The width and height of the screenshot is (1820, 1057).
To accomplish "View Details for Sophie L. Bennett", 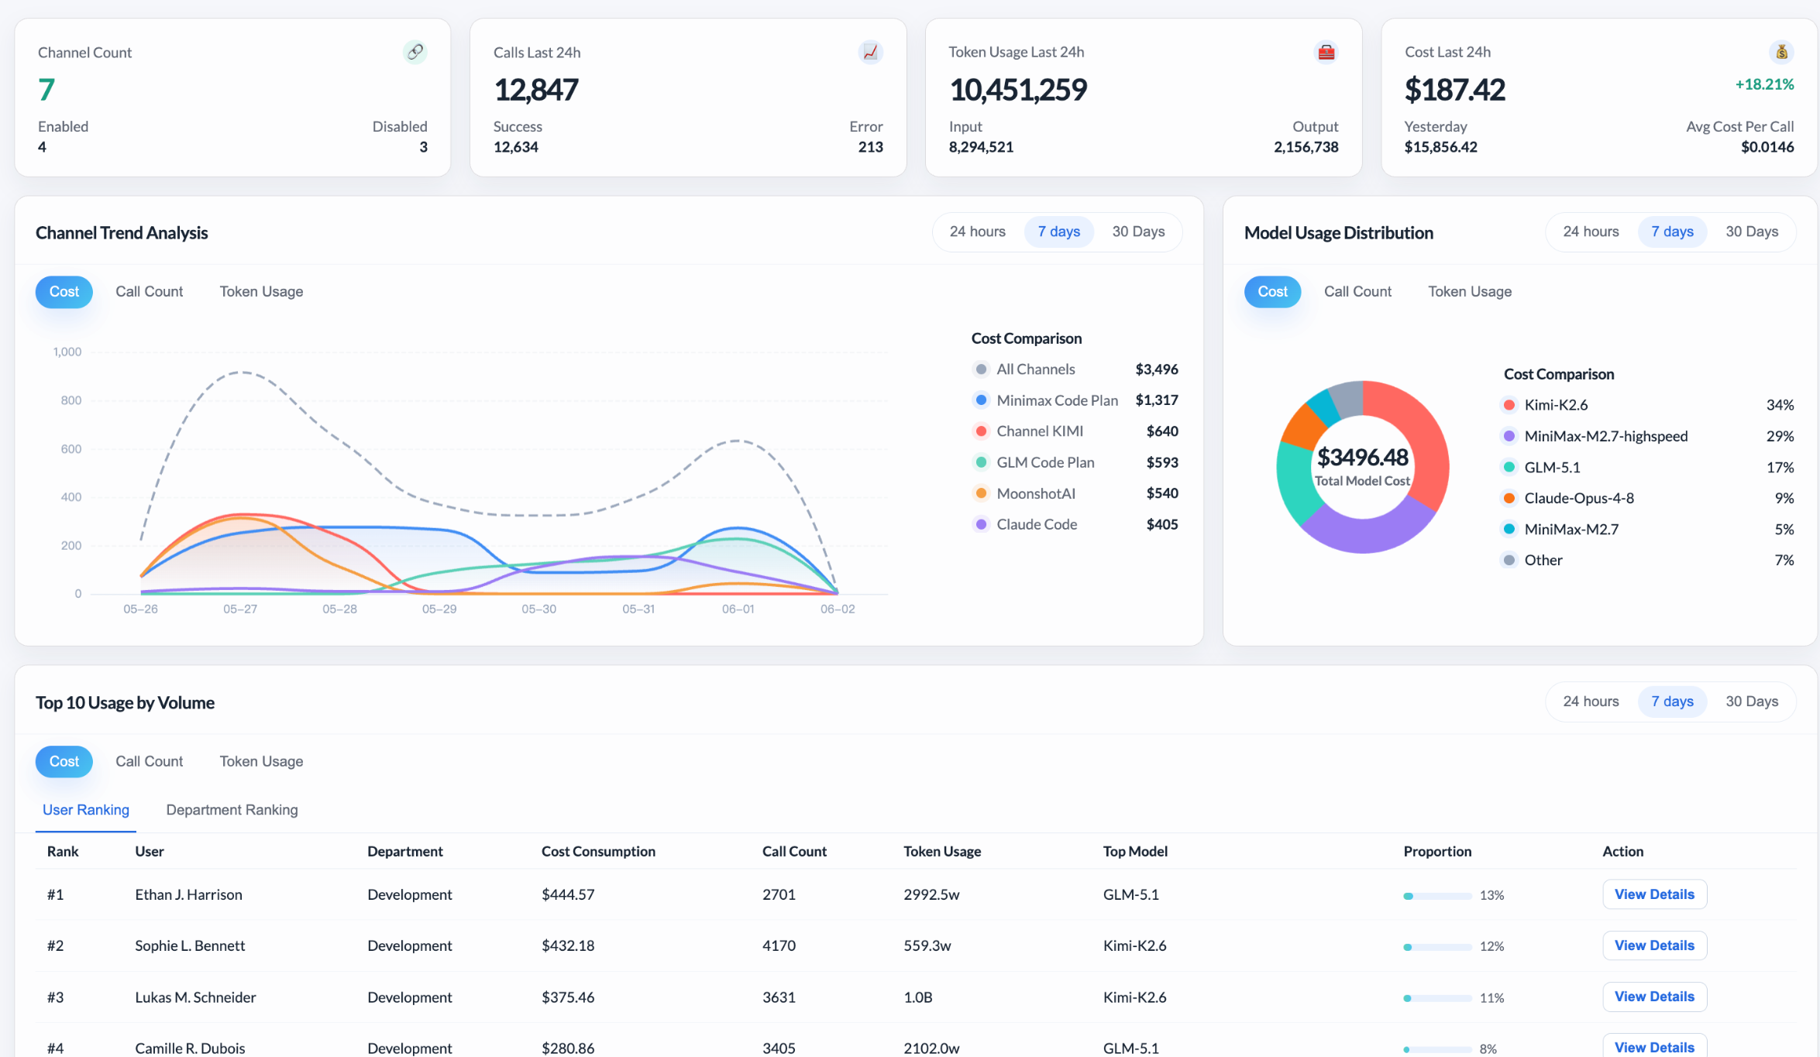I will tap(1654, 945).
